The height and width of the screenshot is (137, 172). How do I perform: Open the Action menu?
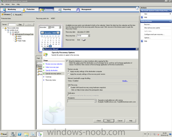click(8, 4)
